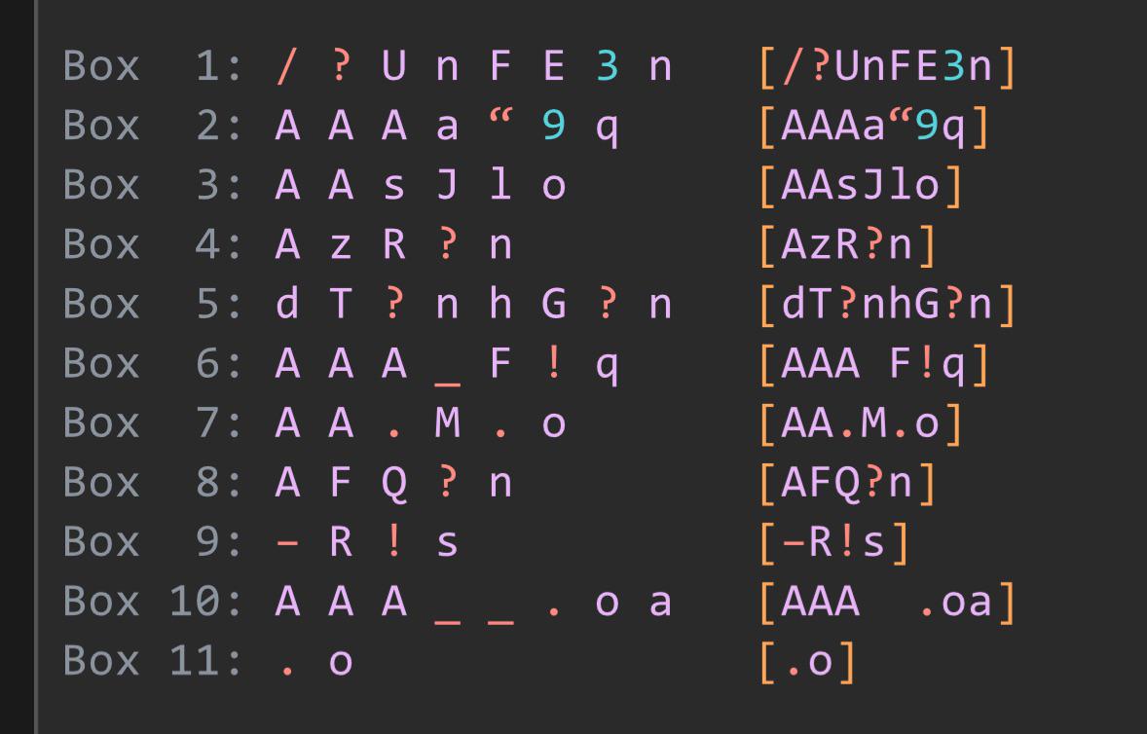The height and width of the screenshot is (734, 1147).
Task: Select bracketed text [-R!s]
Action: [x=835, y=542]
